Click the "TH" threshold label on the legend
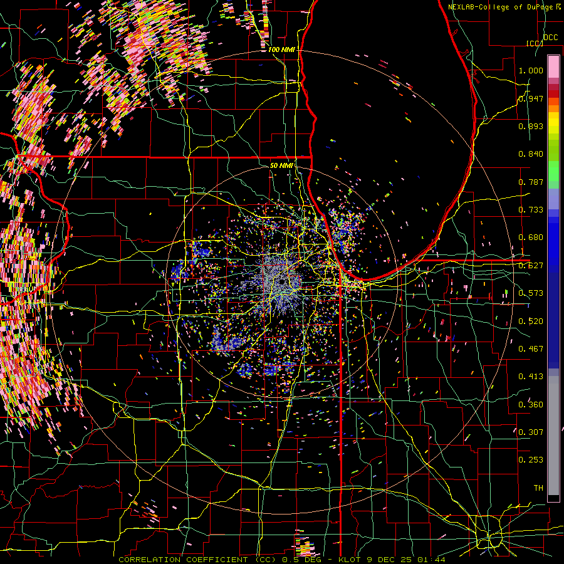Image resolution: width=564 pixels, height=564 pixels. (538, 488)
